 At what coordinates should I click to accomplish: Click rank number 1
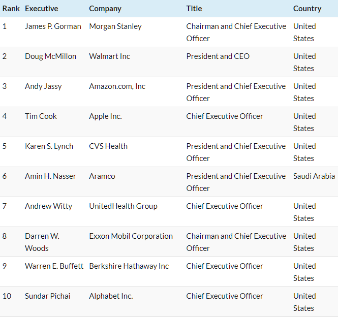pyautogui.click(x=5, y=26)
